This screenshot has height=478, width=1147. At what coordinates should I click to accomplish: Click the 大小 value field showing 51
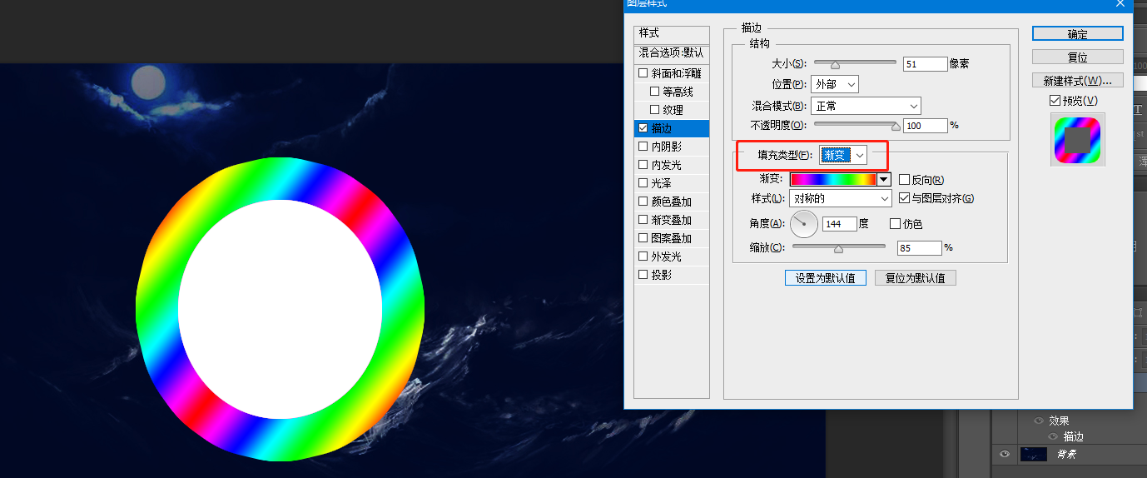point(926,64)
